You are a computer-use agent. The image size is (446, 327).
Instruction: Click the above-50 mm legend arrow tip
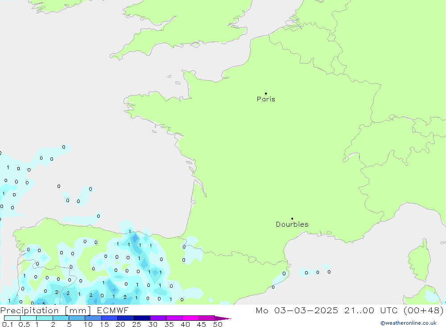223,319
